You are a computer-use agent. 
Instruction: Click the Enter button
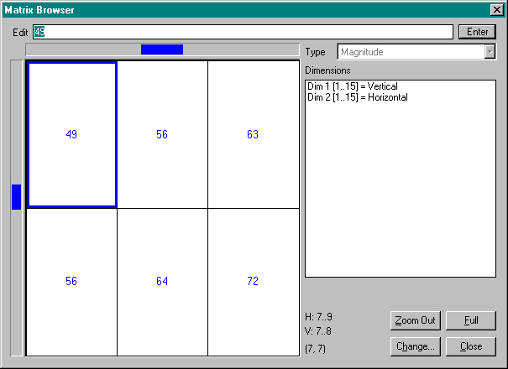point(477,32)
